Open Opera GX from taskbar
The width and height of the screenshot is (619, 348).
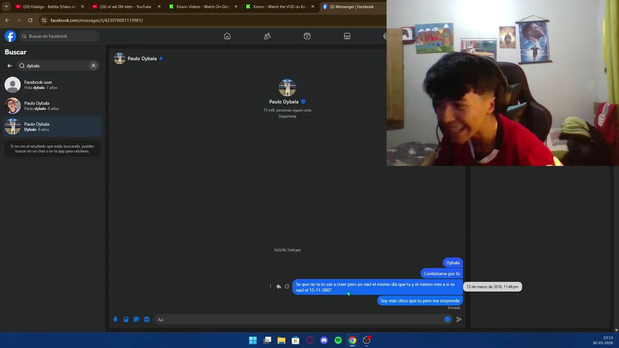click(x=310, y=340)
